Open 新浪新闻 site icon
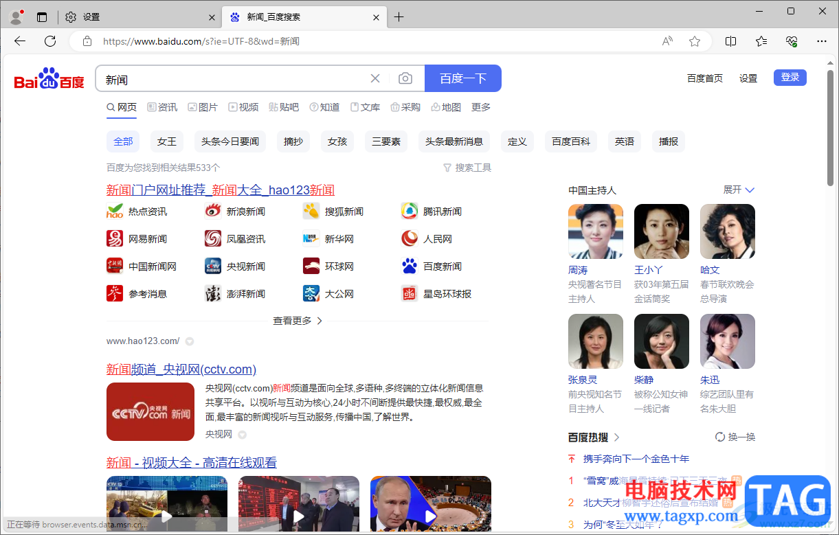This screenshot has width=839, height=535. [x=213, y=212]
